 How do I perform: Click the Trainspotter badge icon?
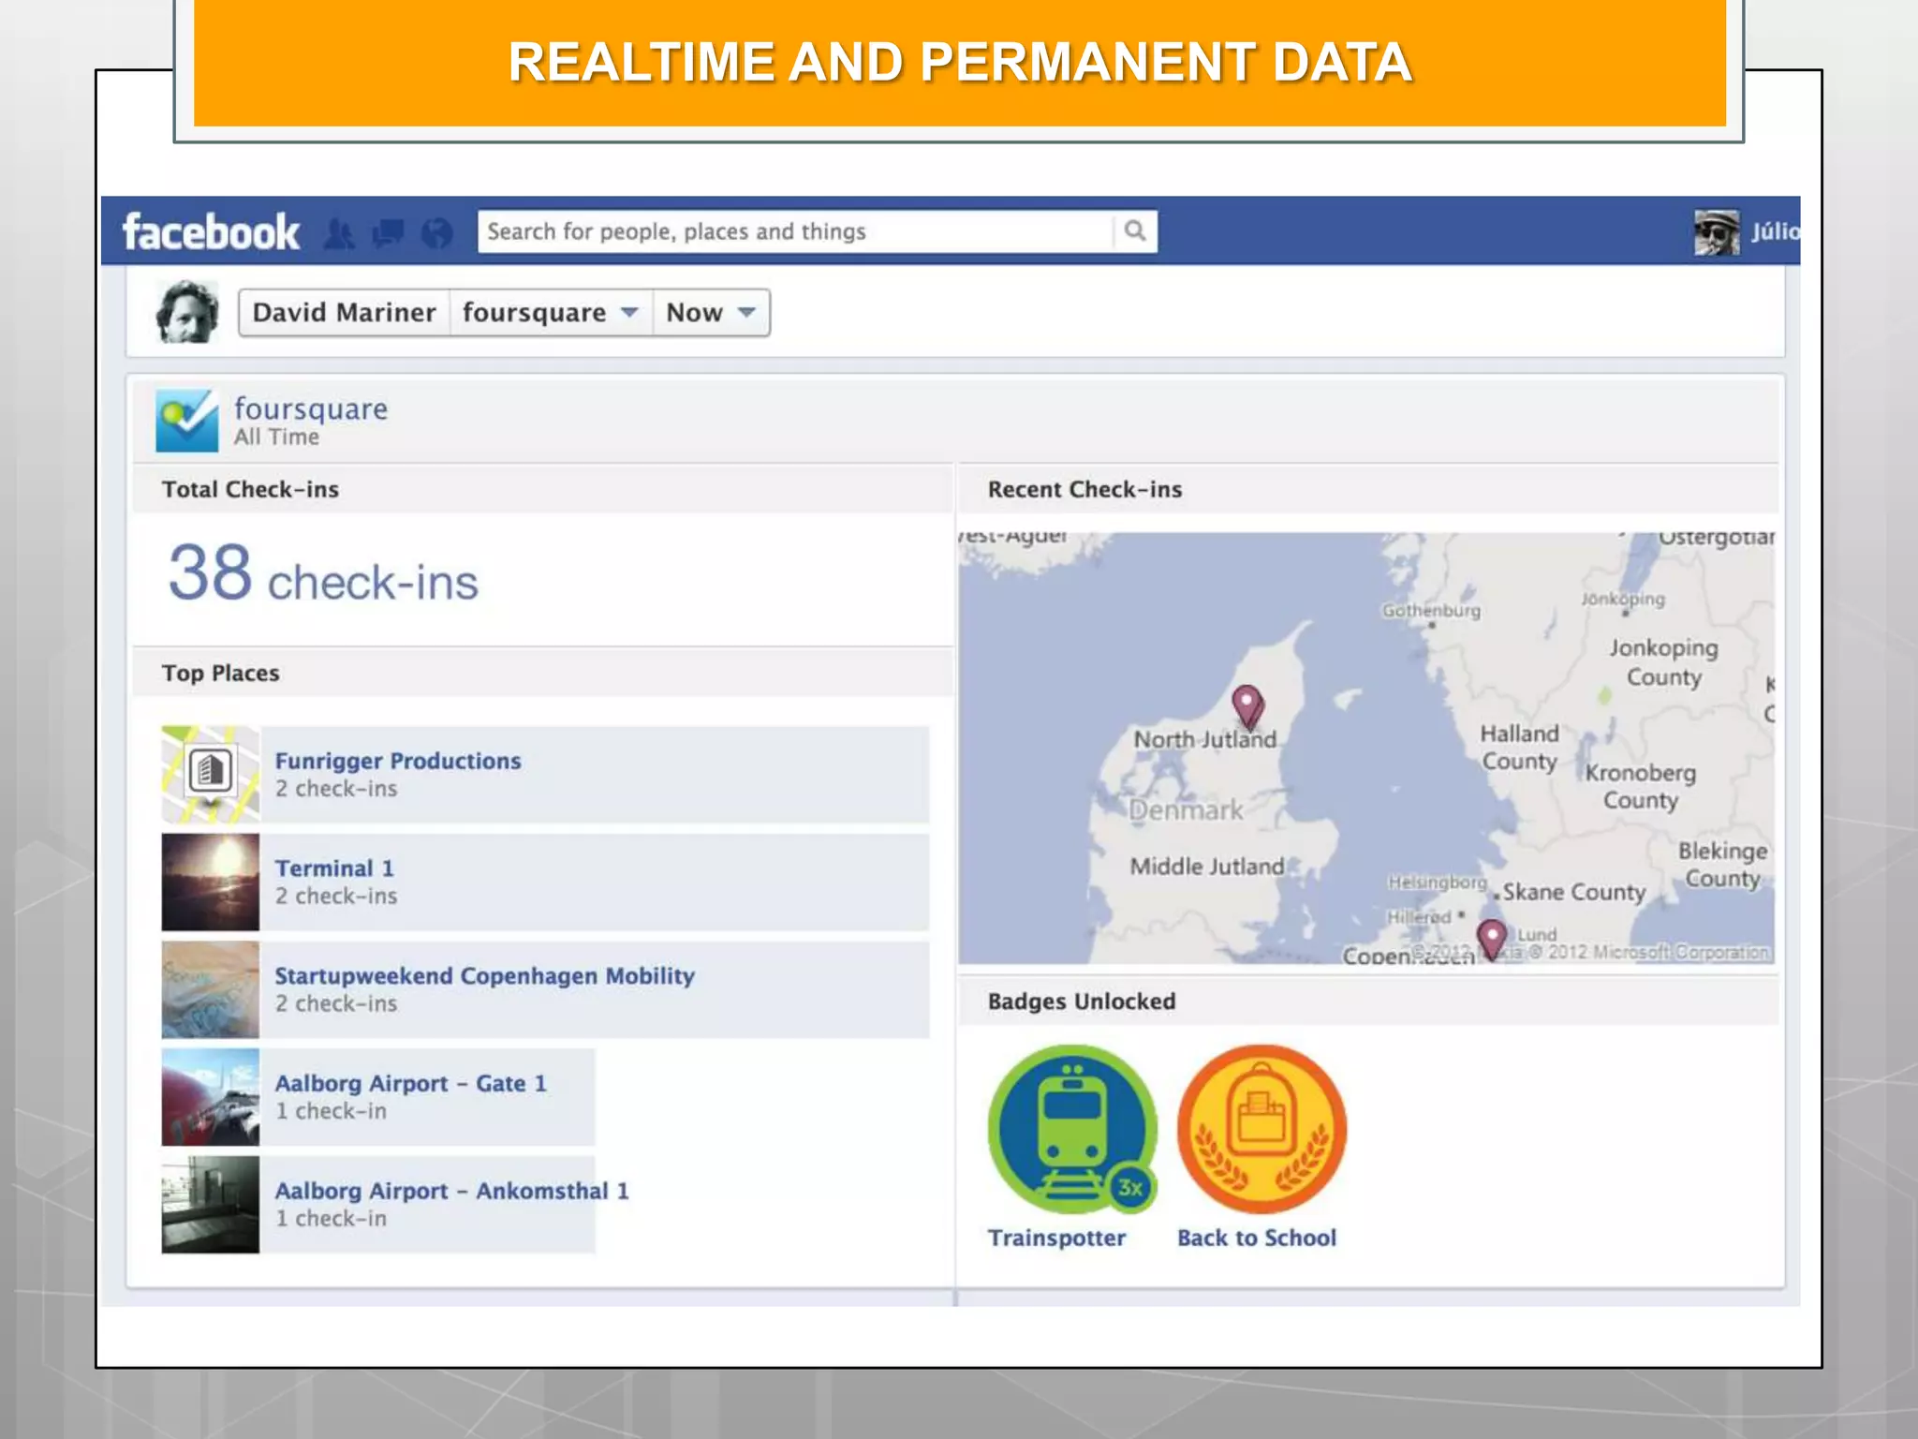[1072, 1130]
